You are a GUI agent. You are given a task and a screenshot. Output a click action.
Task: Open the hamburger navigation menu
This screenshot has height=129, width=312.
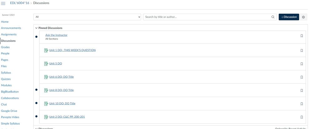(x=3, y=3)
